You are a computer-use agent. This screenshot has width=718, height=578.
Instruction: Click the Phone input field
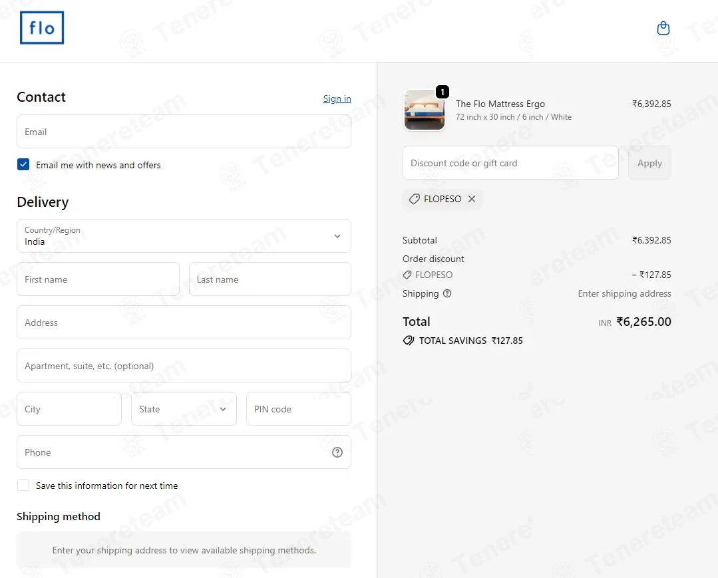point(184,452)
